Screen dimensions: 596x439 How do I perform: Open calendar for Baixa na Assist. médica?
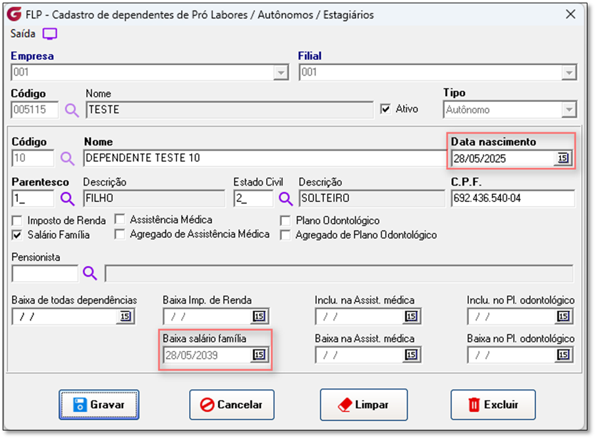coord(411,355)
